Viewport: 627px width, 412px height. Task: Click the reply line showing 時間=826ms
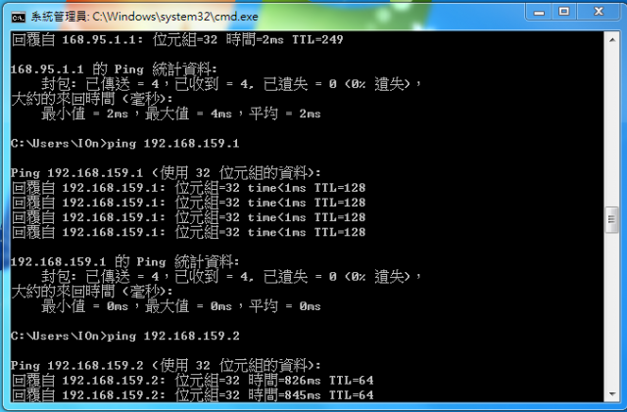[192, 380]
